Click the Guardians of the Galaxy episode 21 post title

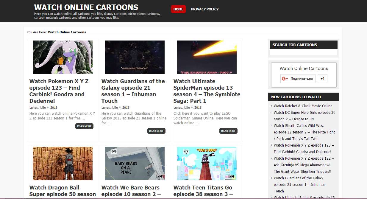pos(133,91)
